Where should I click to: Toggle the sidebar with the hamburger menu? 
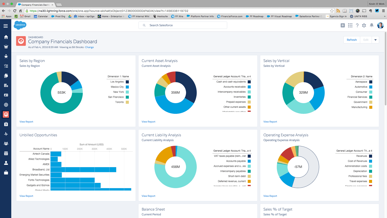tap(5, 26)
